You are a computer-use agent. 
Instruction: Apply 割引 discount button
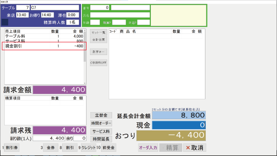tap(70, 147)
